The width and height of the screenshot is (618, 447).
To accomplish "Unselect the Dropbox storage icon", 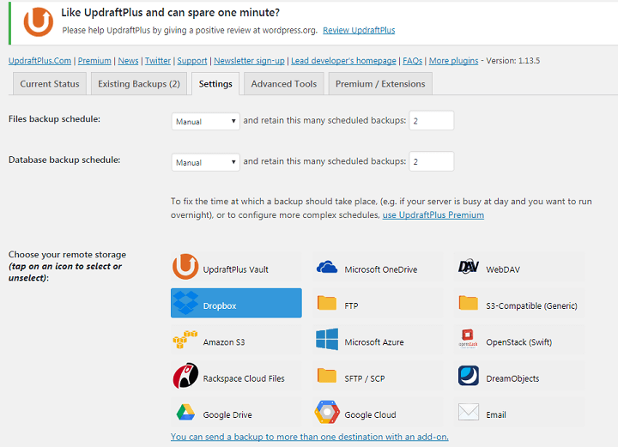I will 185,303.
